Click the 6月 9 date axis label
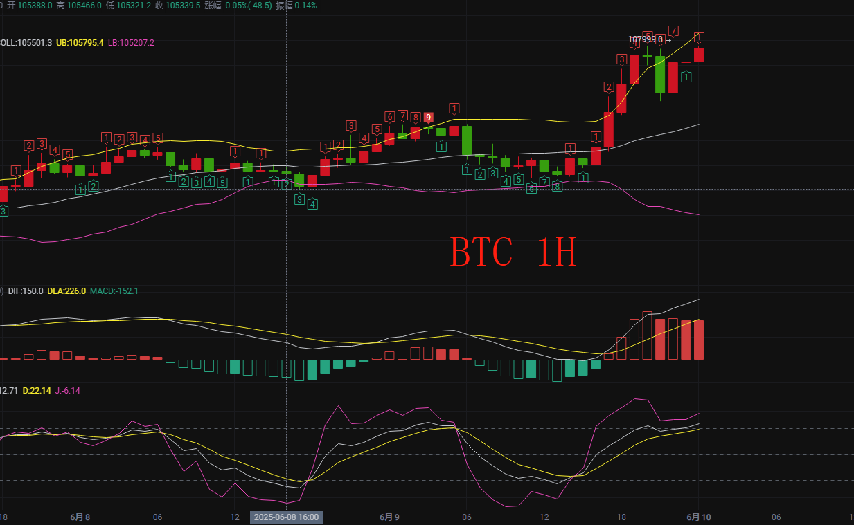This screenshot has width=854, height=525. pyautogui.click(x=390, y=517)
